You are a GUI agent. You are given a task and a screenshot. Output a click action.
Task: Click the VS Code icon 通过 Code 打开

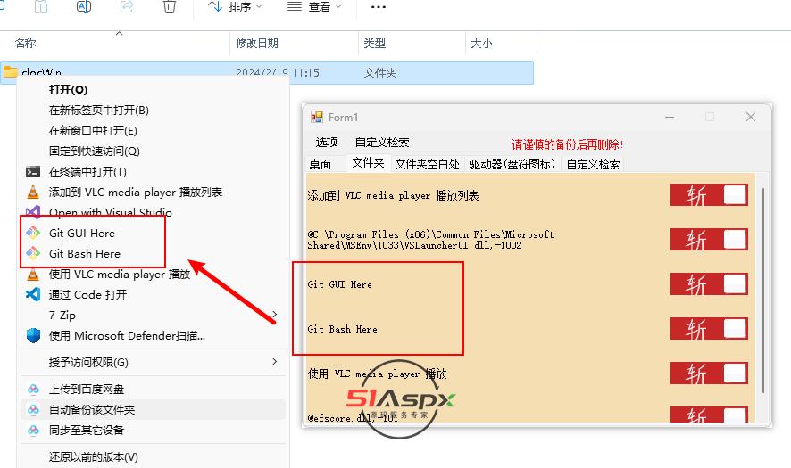coord(33,294)
